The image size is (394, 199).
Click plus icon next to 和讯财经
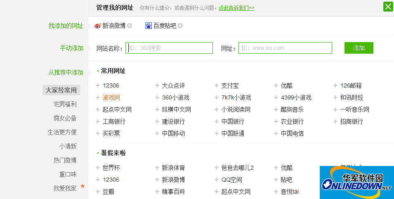(x=335, y=97)
